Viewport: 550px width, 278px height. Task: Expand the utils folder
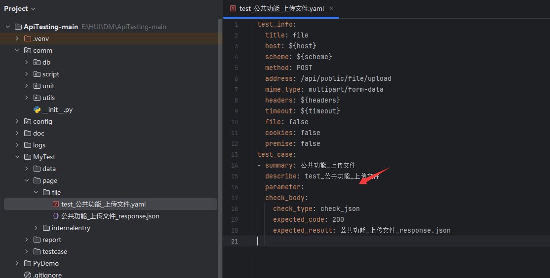click(x=27, y=98)
